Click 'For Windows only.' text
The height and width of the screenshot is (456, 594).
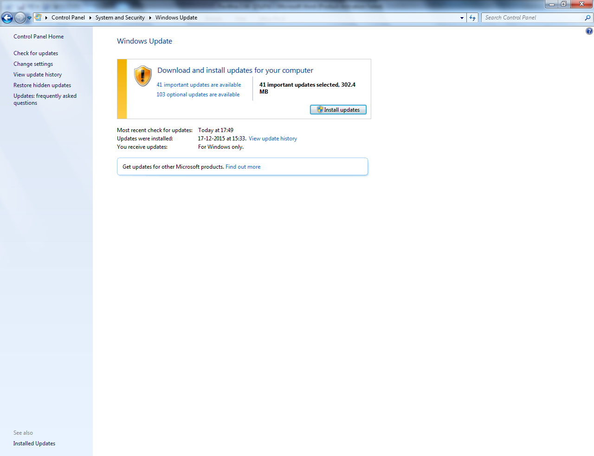pos(221,147)
